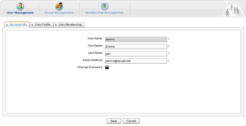Click the Last Name label
246x126 pixels.
95,53
